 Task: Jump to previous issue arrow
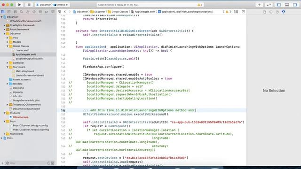point(223,12)
